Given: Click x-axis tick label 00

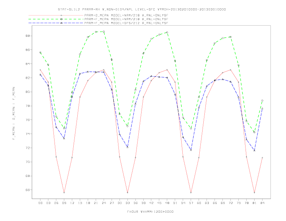Looking at the screenshot, I should 40,203.
